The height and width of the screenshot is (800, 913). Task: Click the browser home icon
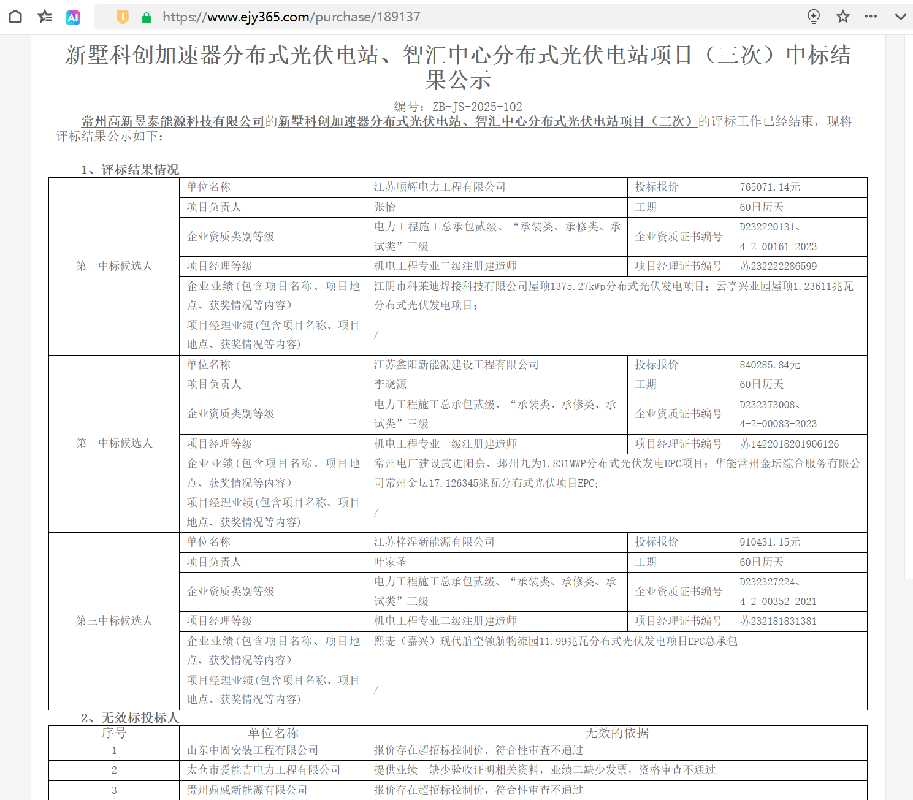pos(15,17)
